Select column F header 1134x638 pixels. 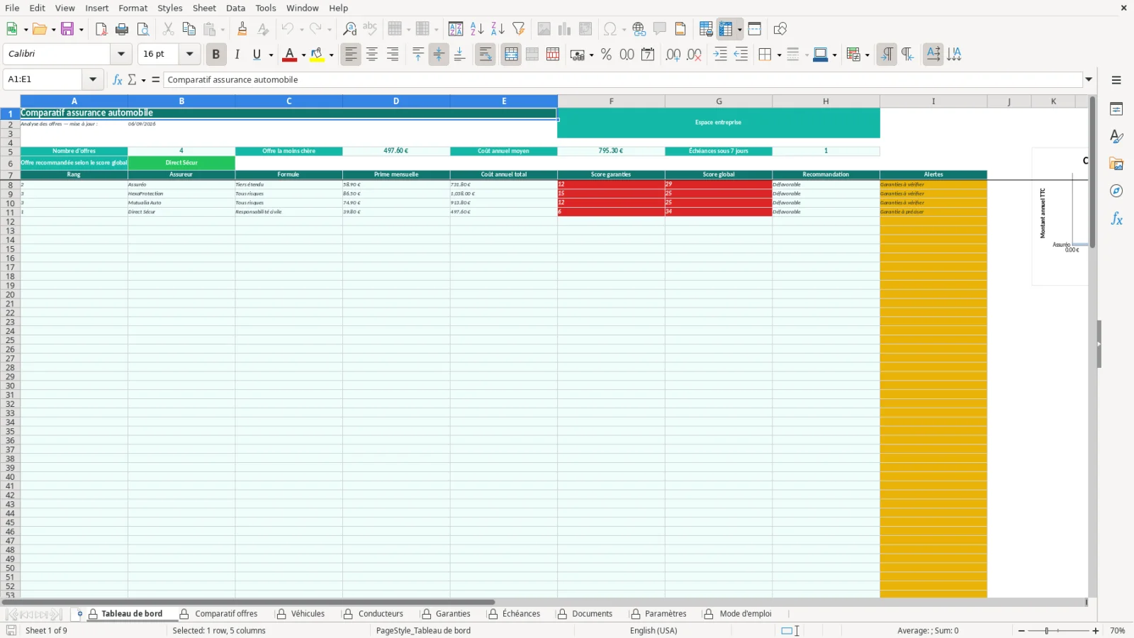611,101
